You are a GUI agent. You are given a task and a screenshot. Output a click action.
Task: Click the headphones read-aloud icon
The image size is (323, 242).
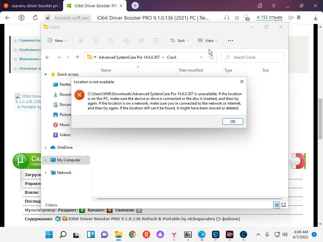click(x=227, y=18)
